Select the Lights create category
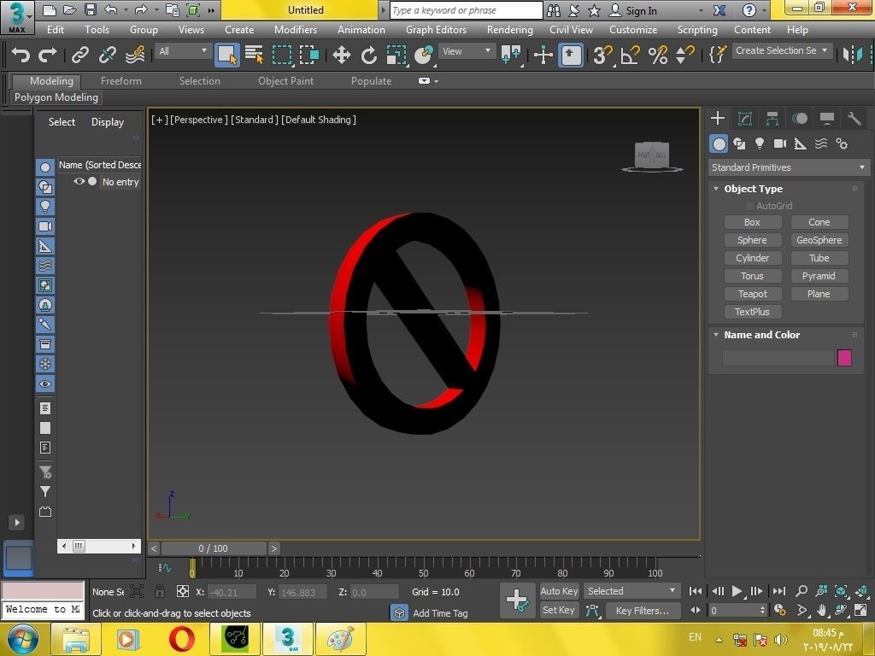Screen dimensions: 875x656 pos(760,143)
